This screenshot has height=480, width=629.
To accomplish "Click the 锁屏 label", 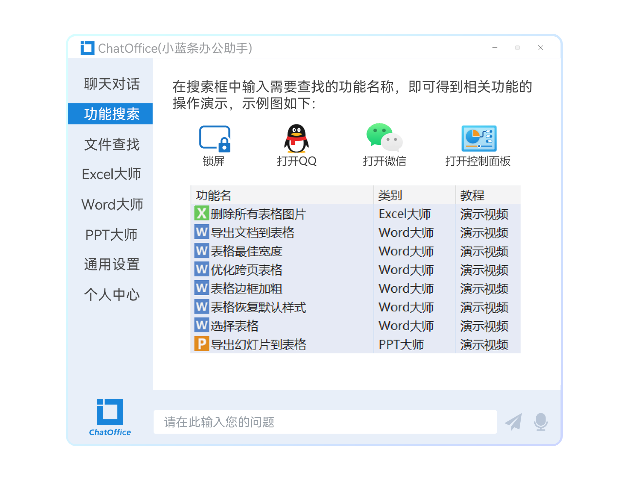I will pyautogui.click(x=213, y=161).
